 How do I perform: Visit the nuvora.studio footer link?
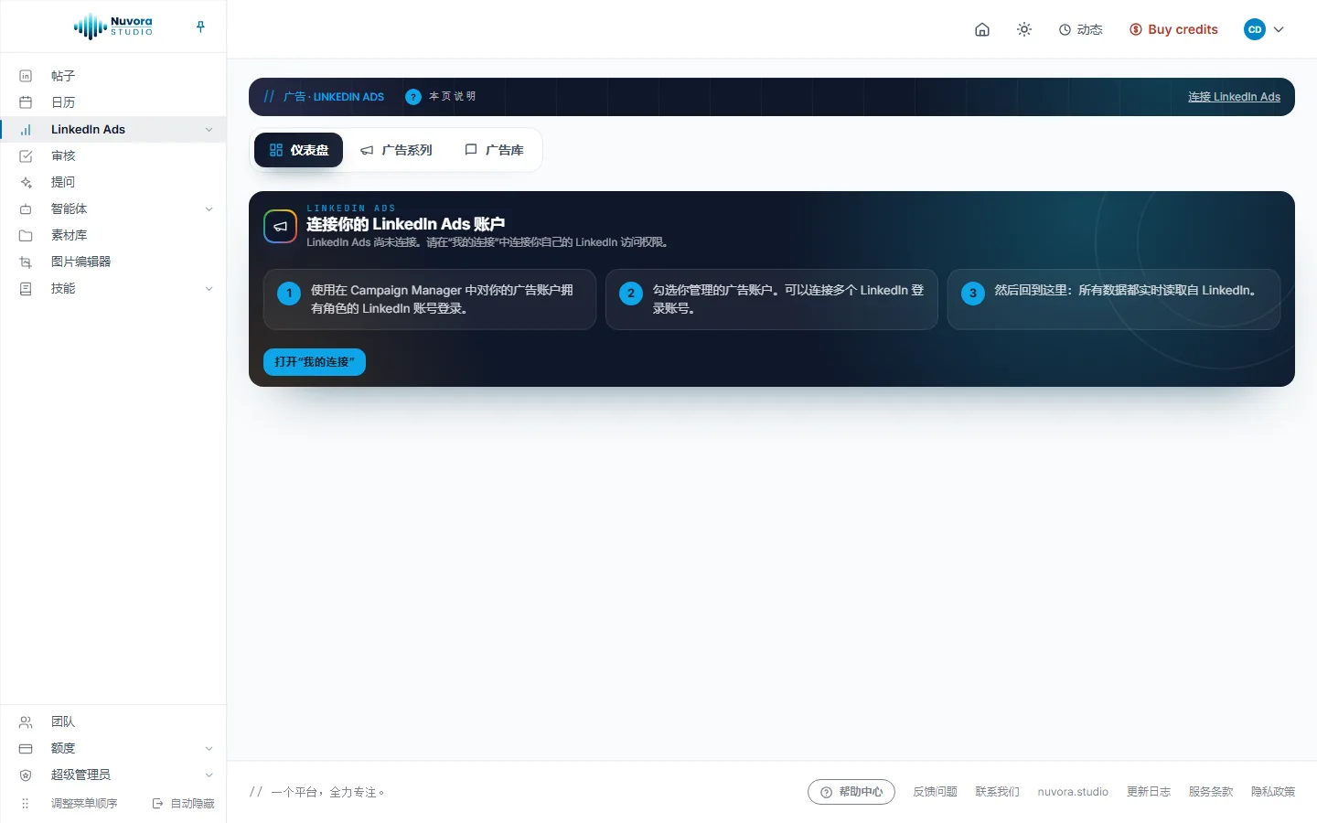(1073, 792)
